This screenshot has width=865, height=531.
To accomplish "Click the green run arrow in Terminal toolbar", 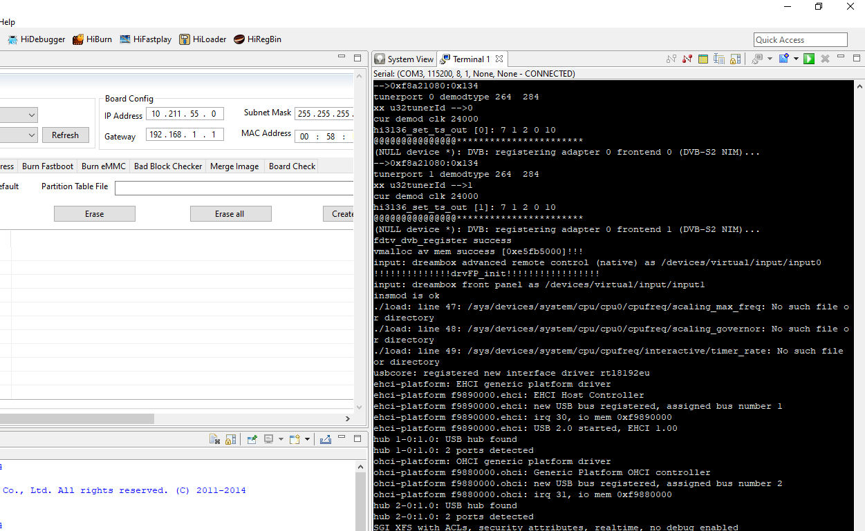I will click(808, 59).
